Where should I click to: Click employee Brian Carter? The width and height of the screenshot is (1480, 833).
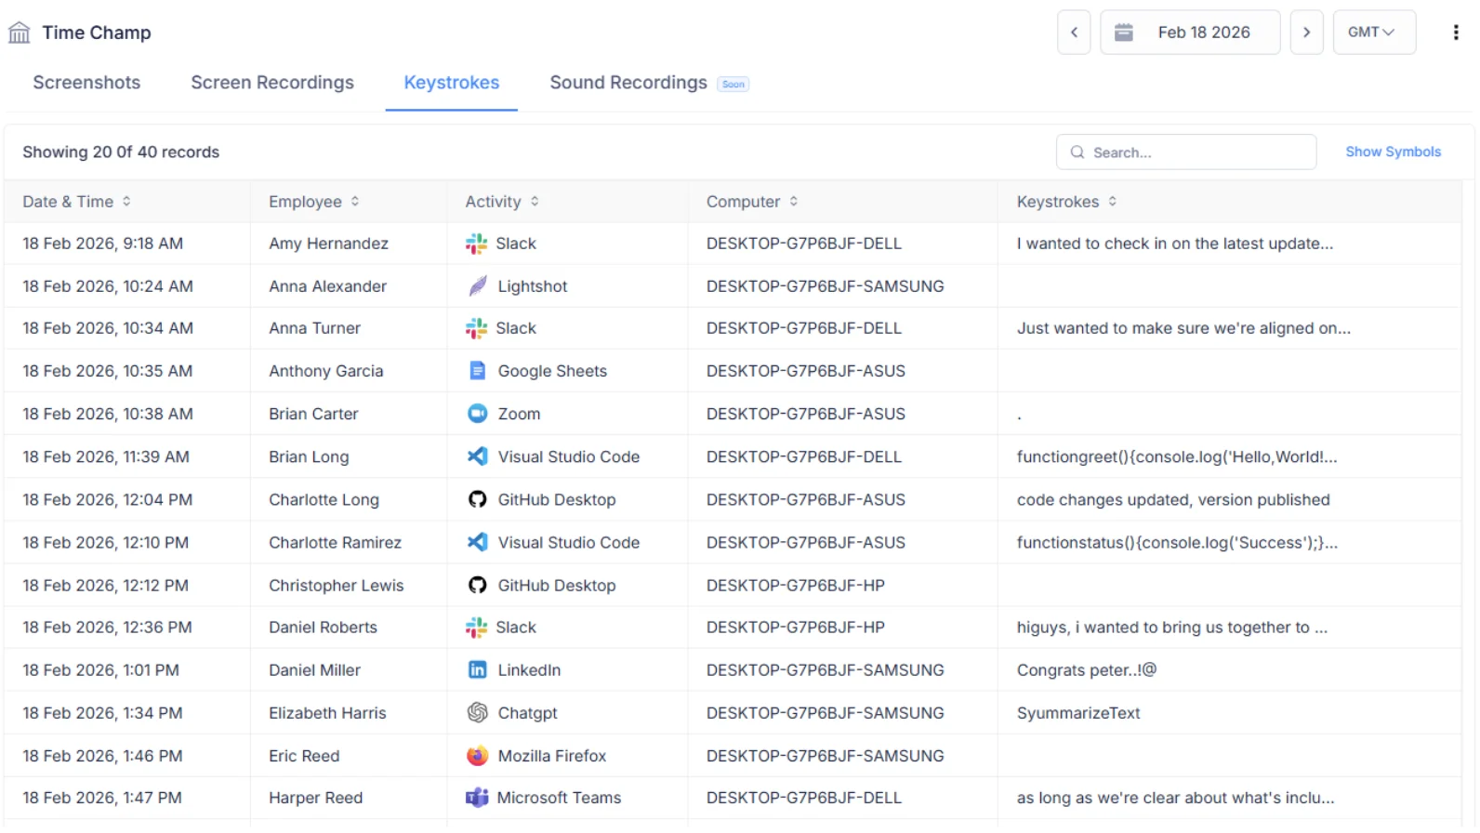(313, 414)
